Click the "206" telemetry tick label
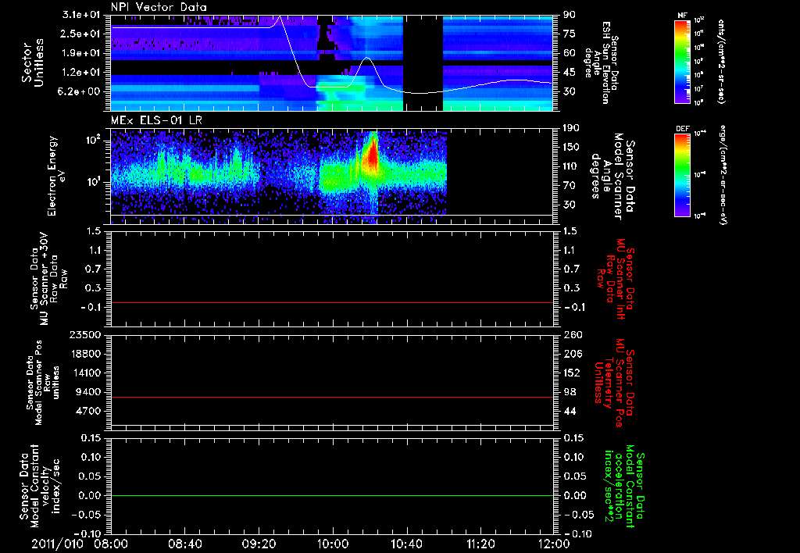The width and height of the screenshot is (800, 553). [571, 354]
